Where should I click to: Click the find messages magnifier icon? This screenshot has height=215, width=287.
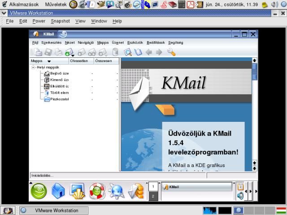pyautogui.click(x=128, y=52)
